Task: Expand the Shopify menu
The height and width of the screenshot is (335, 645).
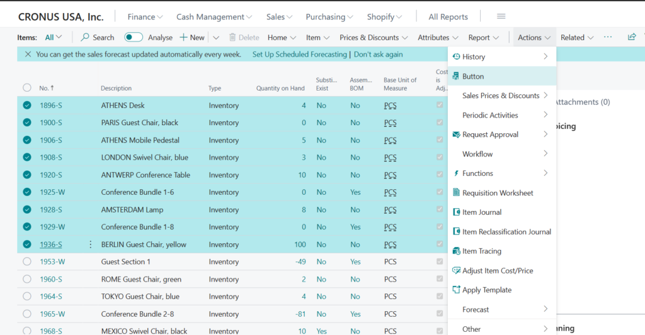Action: click(x=384, y=17)
